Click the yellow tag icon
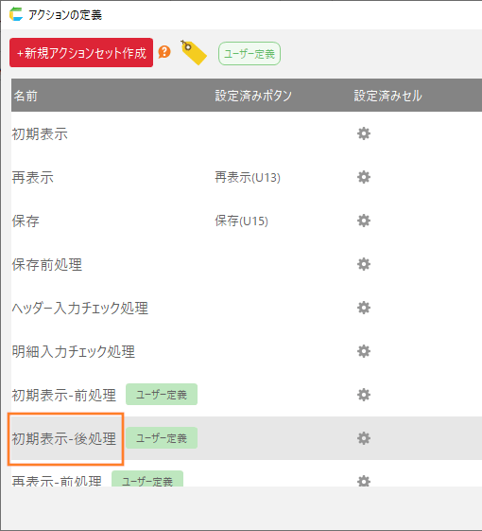The image size is (482, 531). 194,52
